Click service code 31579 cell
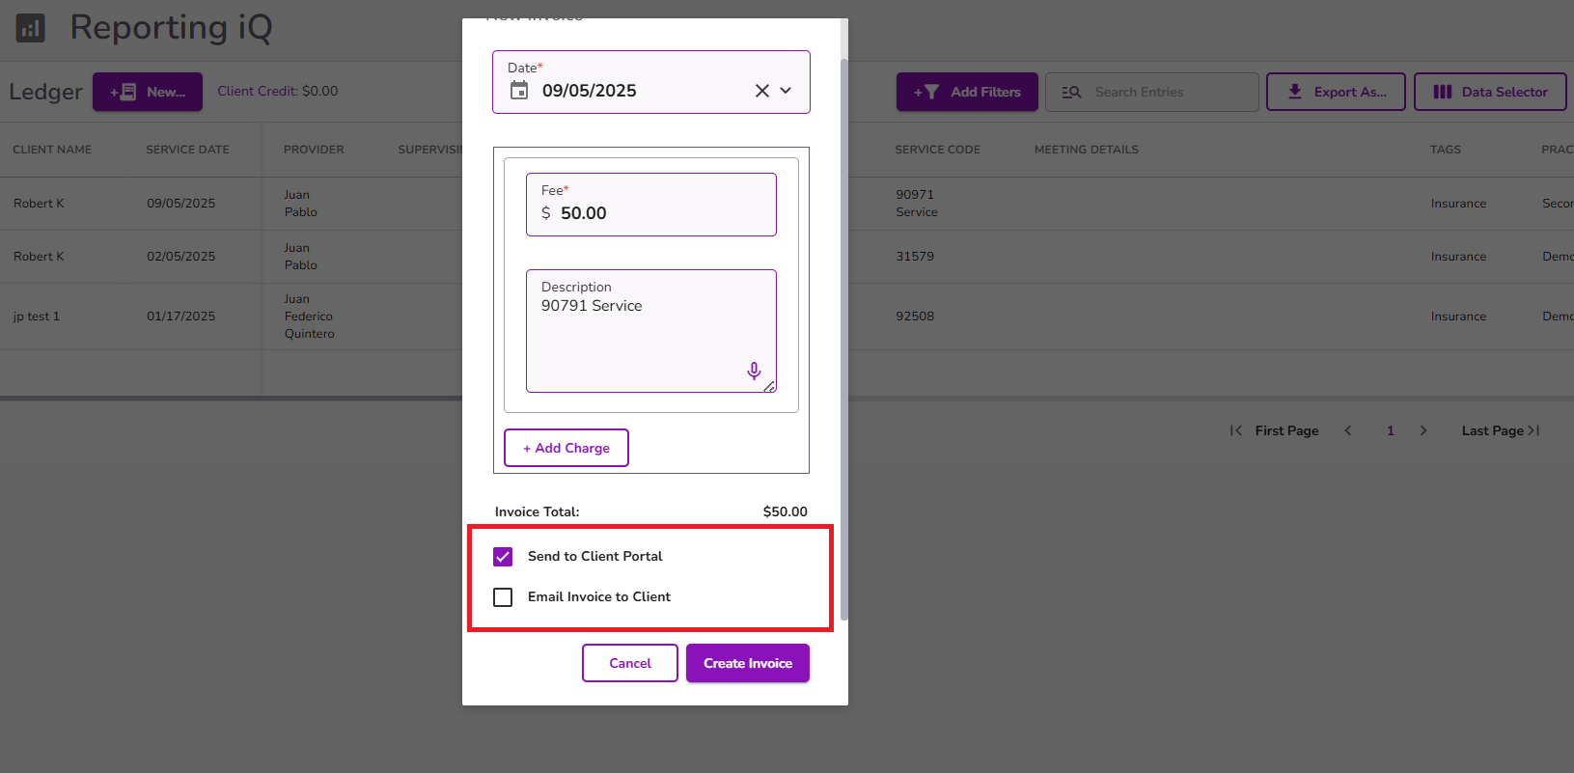1574x773 pixels. click(915, 257)
